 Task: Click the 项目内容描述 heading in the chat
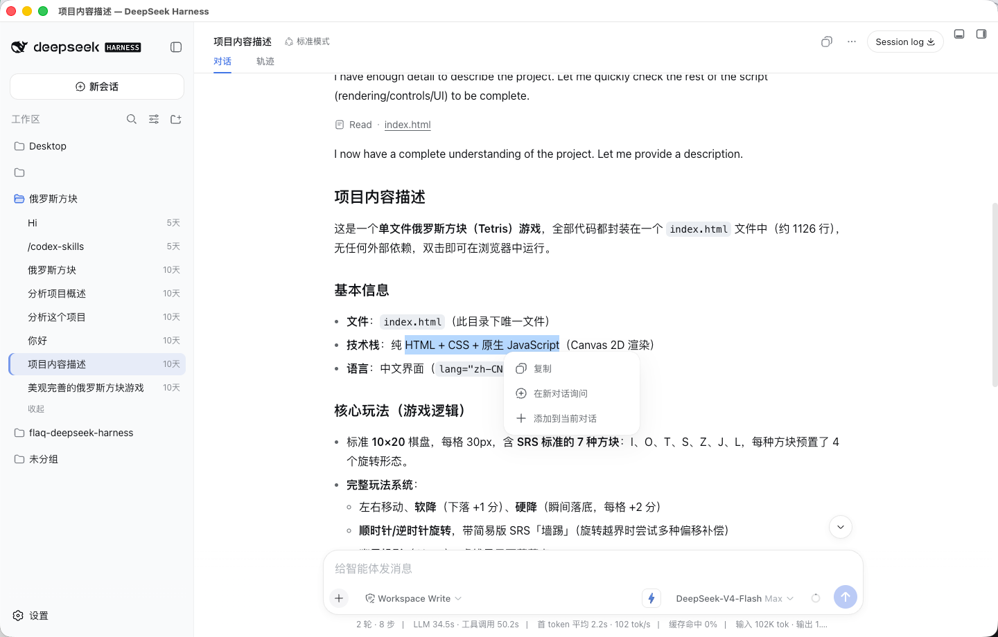point(380,197)
